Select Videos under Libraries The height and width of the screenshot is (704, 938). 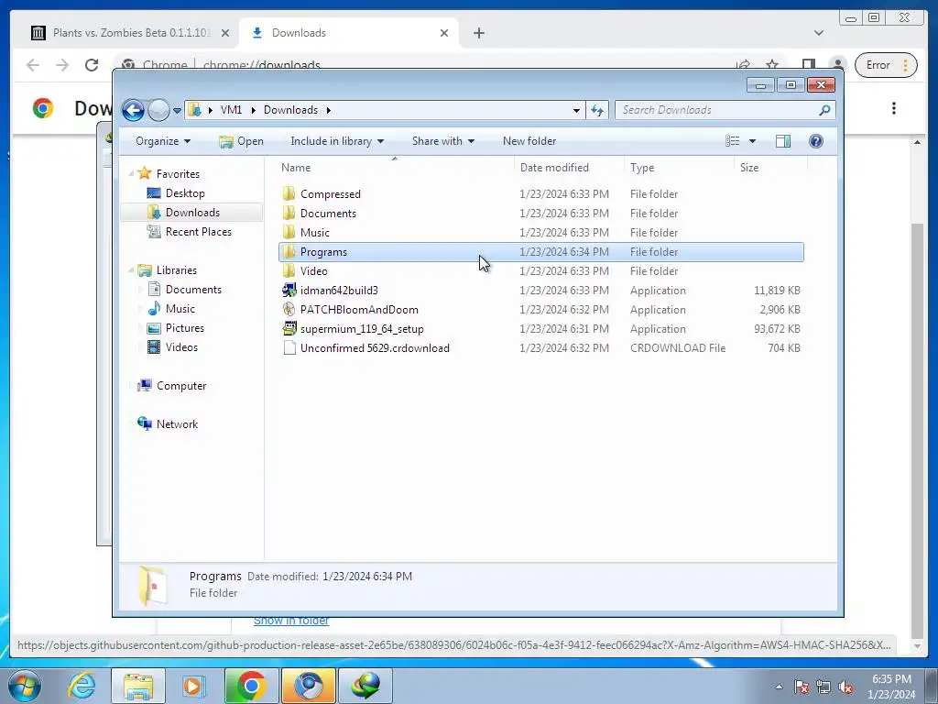pos(181,347)
